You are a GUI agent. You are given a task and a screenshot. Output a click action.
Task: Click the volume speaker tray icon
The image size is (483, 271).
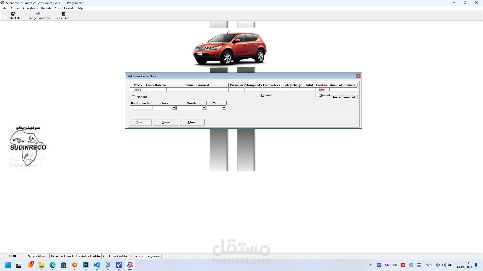click(444, 265)
